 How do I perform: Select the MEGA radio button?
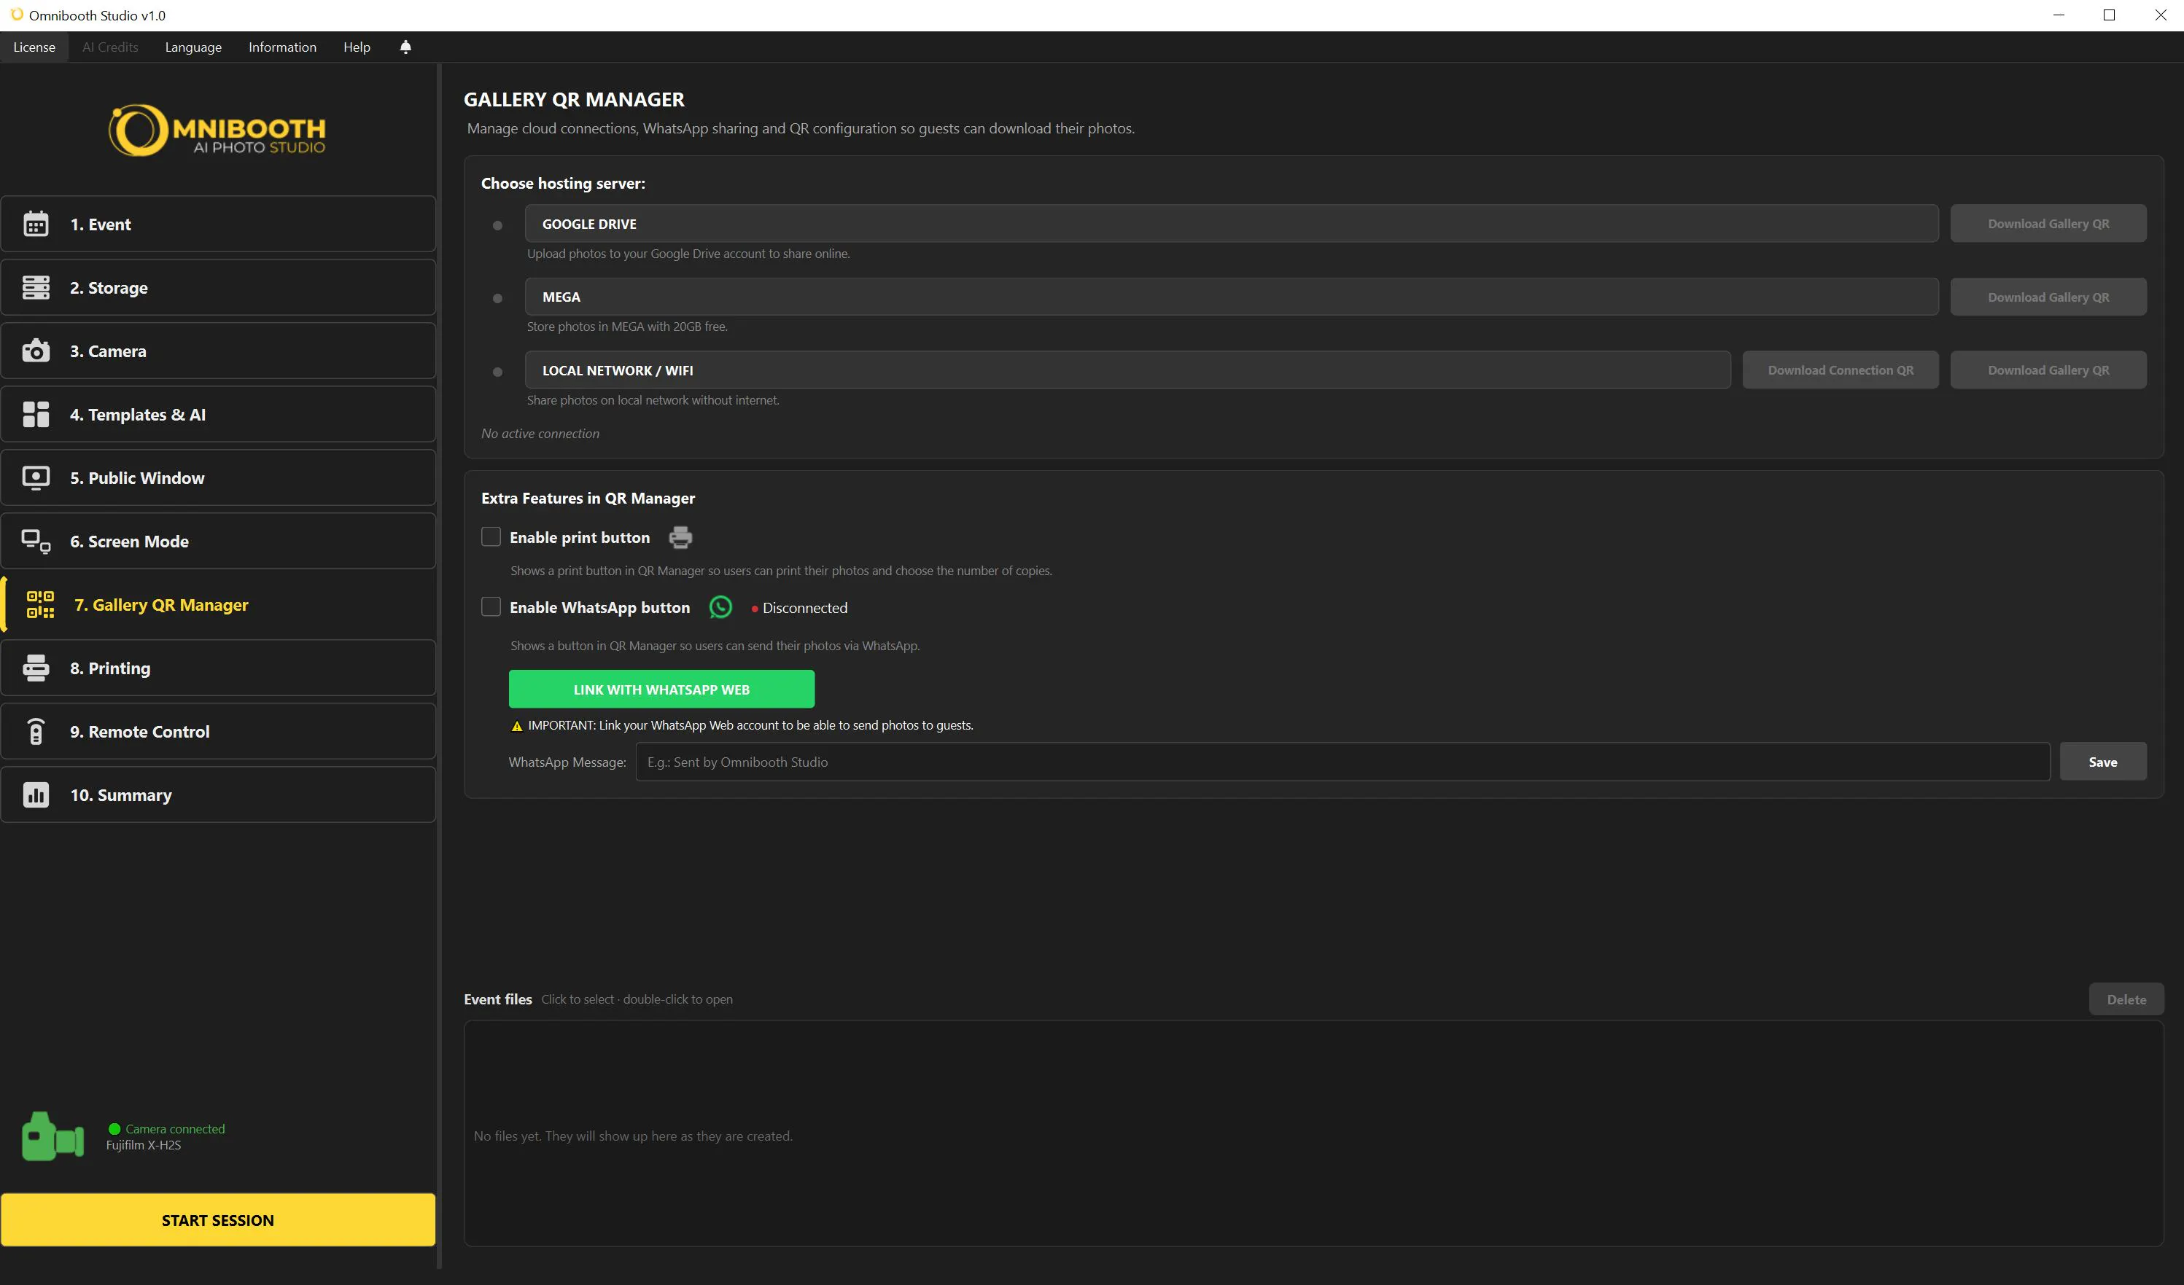[497, 298]
